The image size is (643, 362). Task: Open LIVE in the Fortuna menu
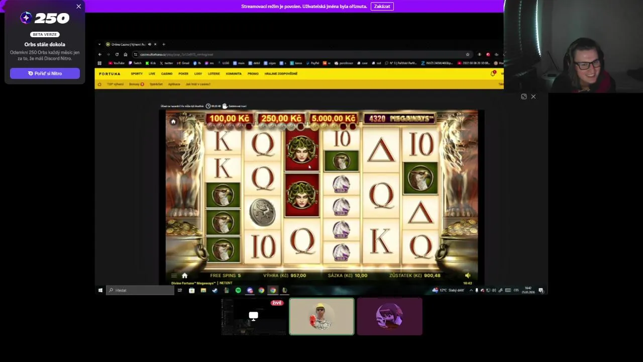(x=152, y=74)
